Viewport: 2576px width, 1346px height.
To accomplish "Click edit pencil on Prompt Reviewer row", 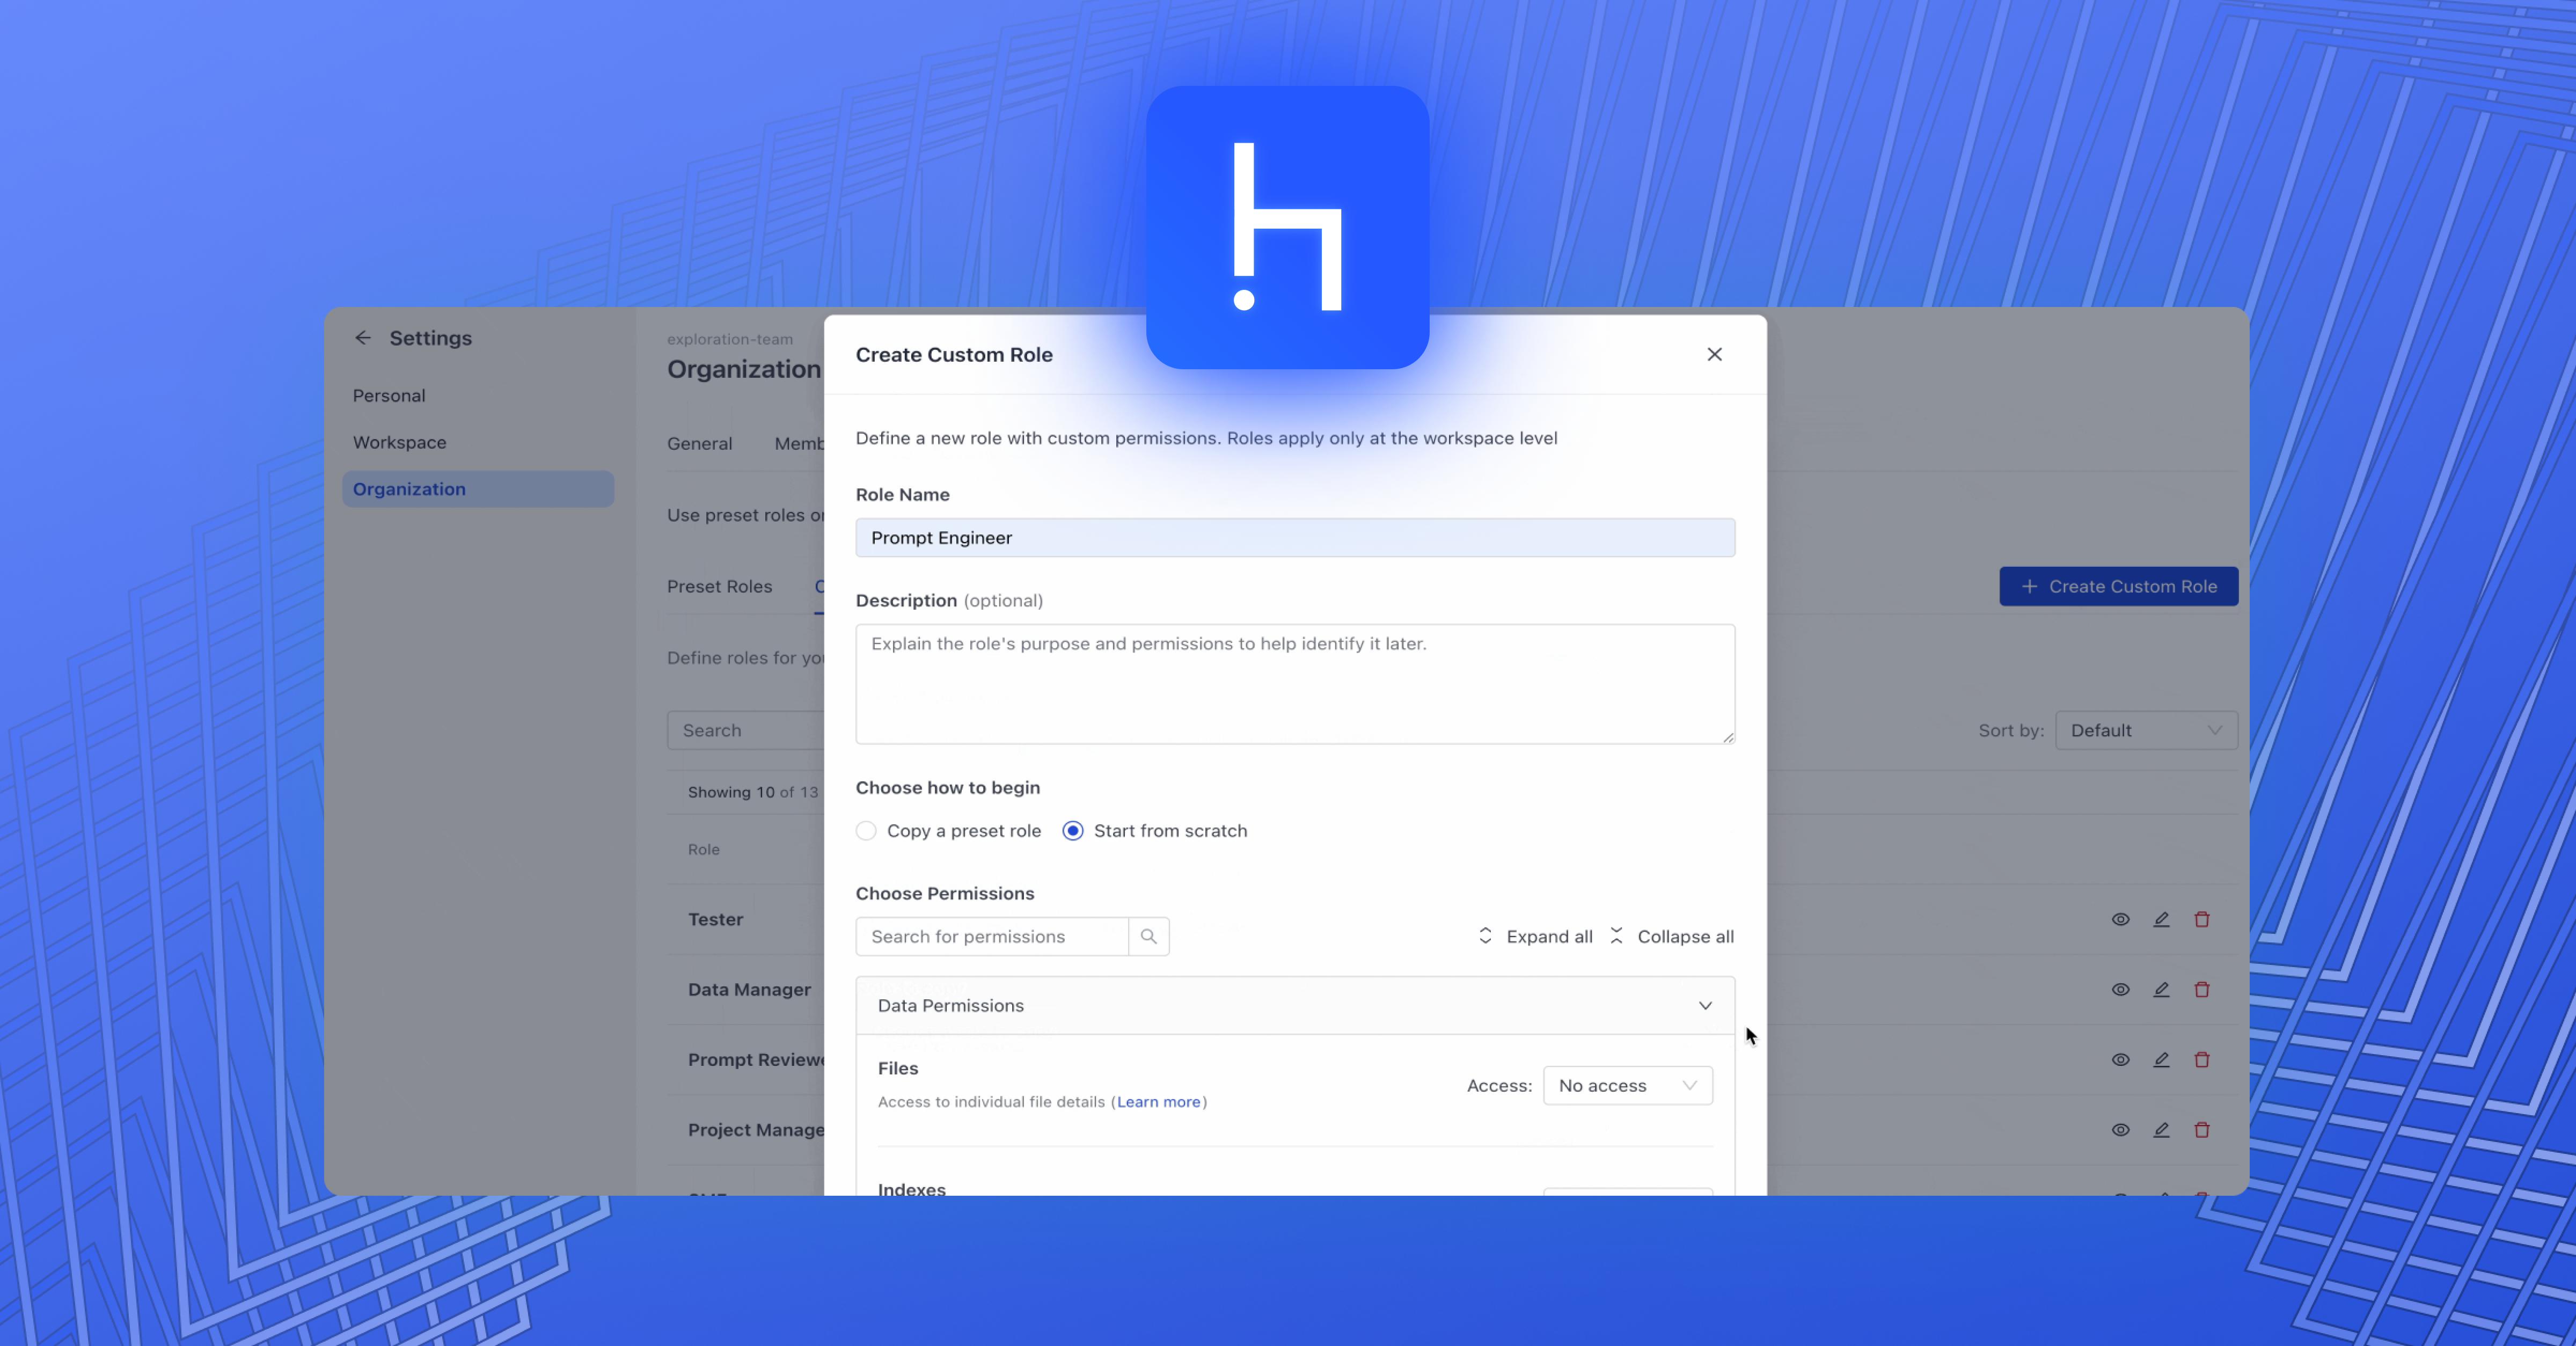I will pyautogui.click(x=2161, y=1059).
